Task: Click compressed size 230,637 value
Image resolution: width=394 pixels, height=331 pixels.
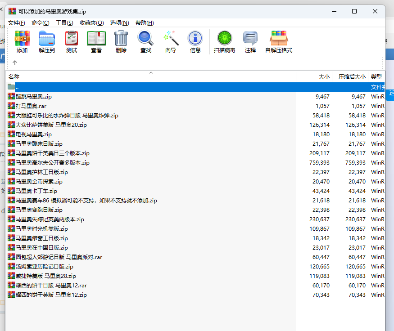Action: point(355,219)
